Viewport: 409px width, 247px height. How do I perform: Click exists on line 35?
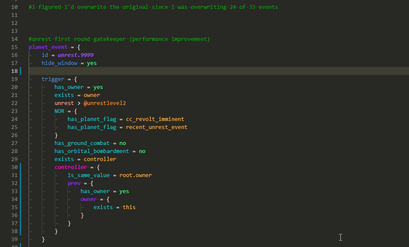pos(103,207)
